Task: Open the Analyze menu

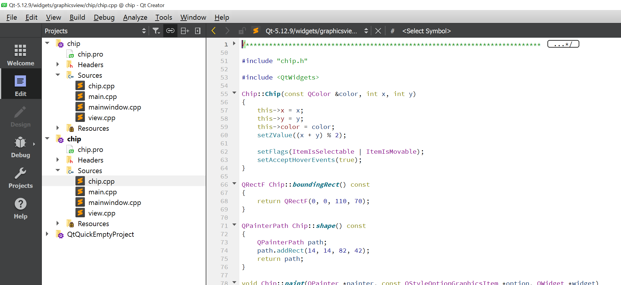Action: click(135, 17)
